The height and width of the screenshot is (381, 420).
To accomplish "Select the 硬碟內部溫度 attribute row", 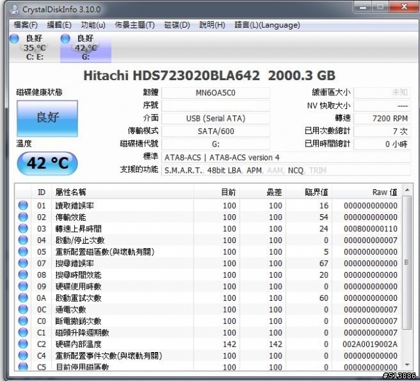I will pyautogui.click(x=208, y=344).
